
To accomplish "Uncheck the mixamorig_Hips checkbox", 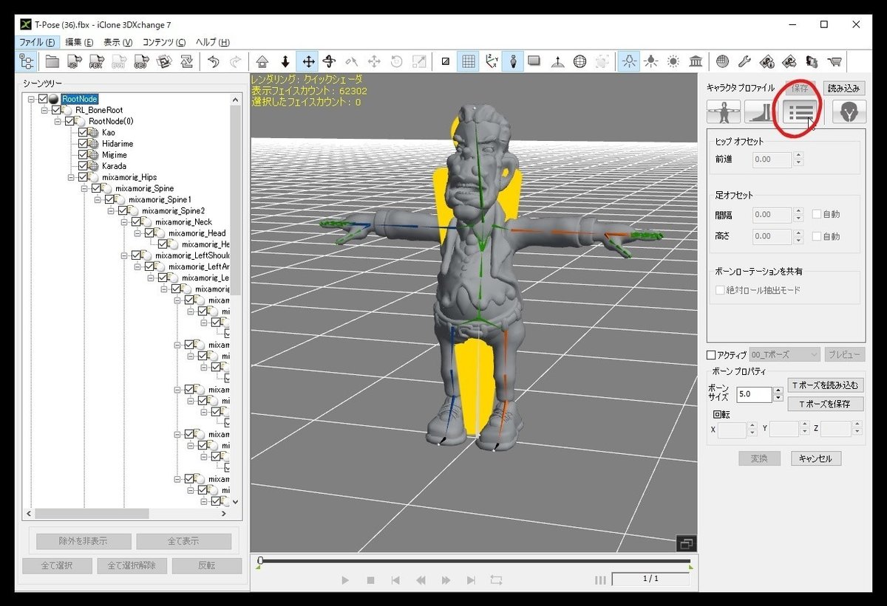I will (83, 177).
